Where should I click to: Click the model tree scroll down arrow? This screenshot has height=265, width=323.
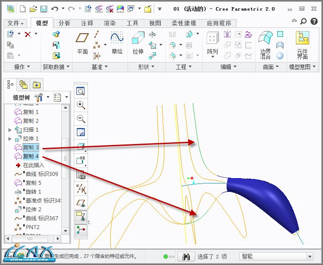coord(65,231)
